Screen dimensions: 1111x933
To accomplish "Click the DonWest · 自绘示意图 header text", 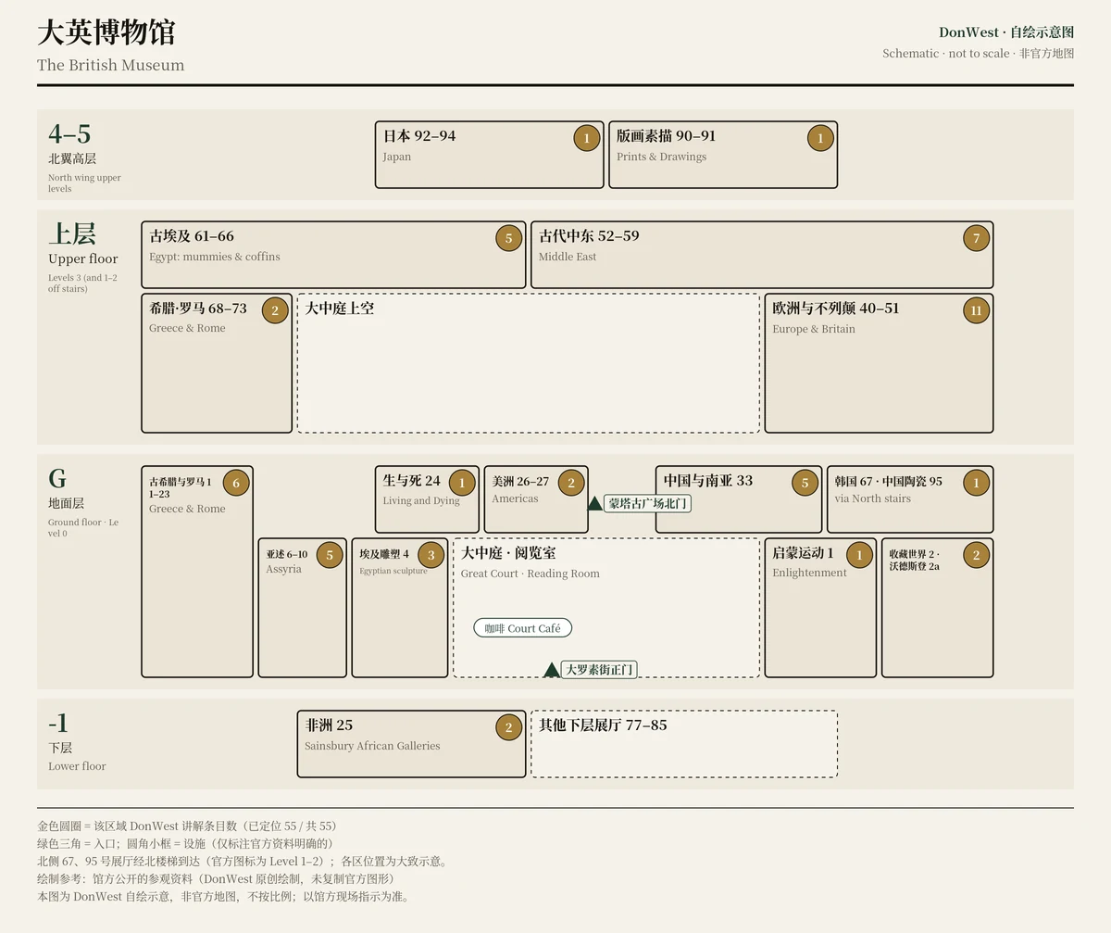I will [1006, 32].
